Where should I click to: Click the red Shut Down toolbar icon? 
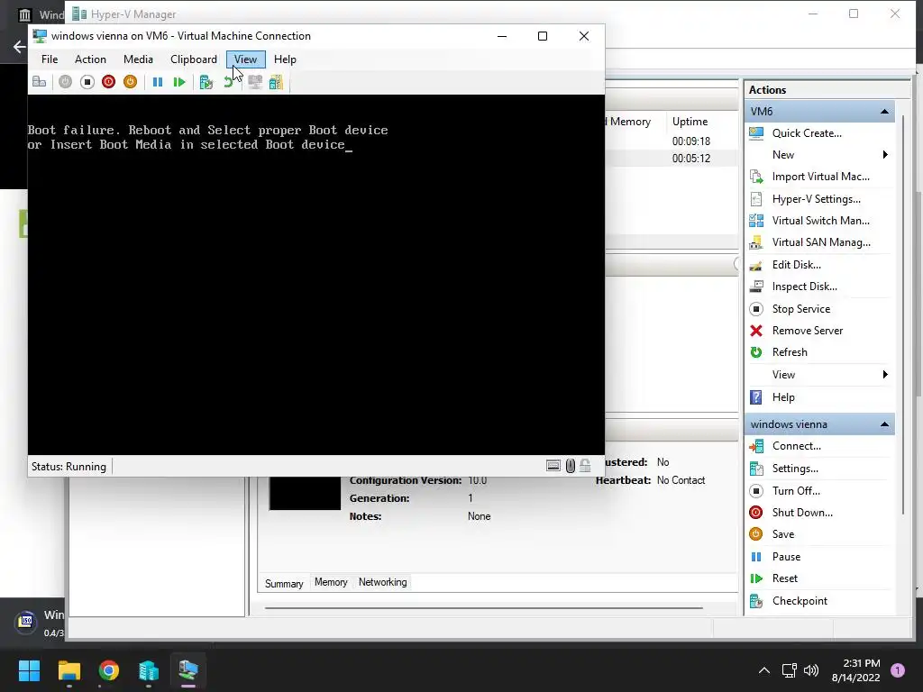click(108, 82)
